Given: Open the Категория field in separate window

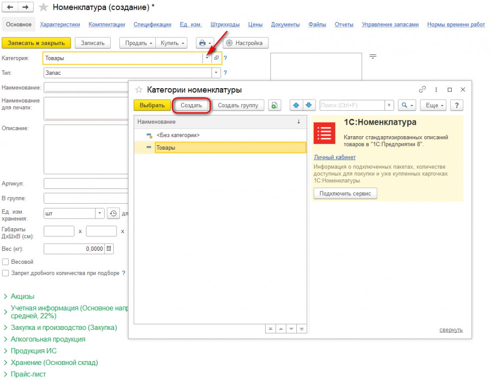Looking at the screenshot, I should coord(216,58).
